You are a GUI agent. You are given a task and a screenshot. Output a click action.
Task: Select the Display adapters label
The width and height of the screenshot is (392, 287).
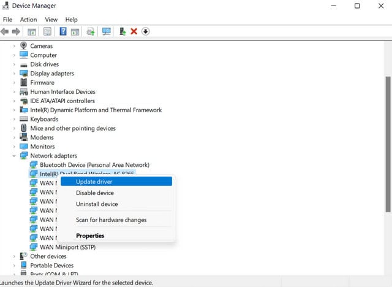[x=52, y=74]
